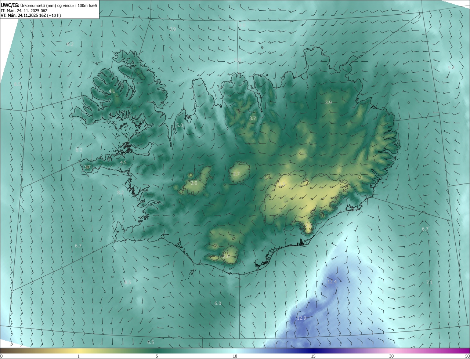Click the 12.4 value in the blue area
Viewport: 470px width, 359px height.
(332, 282)
